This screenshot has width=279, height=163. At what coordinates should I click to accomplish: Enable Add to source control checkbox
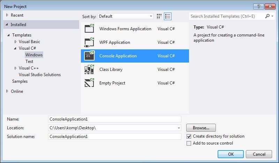click(x=189, y=143)
